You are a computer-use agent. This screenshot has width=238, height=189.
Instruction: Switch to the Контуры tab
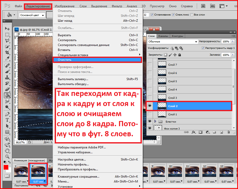click(177, 36)
